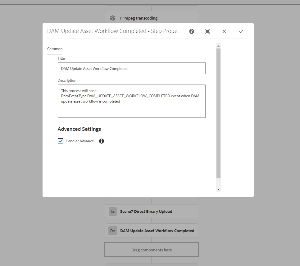Click the Advanced Settings heading

[79, 129]
